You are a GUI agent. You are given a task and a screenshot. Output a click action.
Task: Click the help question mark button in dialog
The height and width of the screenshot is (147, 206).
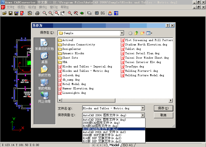tap(168, 25)
